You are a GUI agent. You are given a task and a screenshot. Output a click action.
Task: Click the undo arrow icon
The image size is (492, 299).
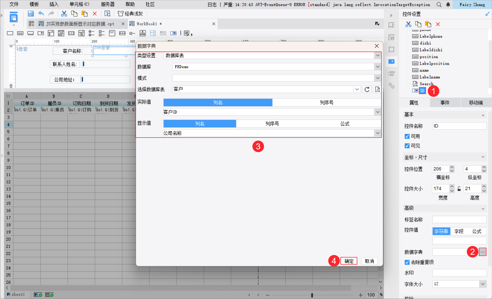click(x=41, y=14)
